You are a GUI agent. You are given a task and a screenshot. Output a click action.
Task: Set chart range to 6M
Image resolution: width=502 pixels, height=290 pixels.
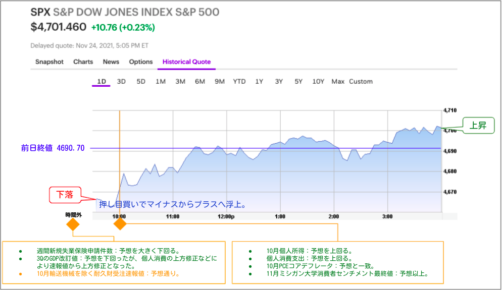pos(200,82)
